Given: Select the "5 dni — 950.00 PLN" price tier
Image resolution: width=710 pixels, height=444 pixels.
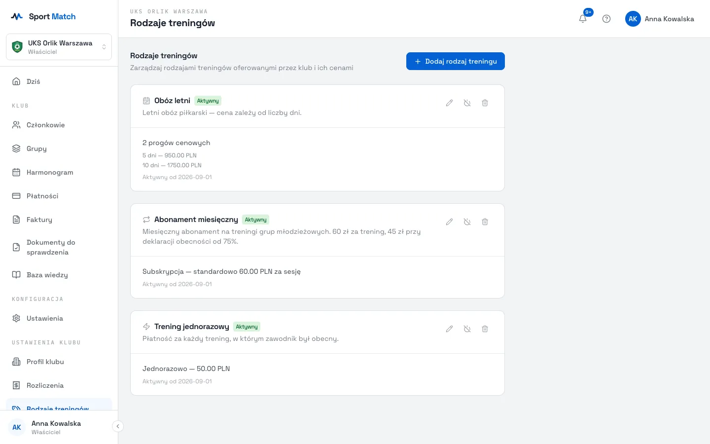Looking at the screenshot, I should (x=170, y=155).
